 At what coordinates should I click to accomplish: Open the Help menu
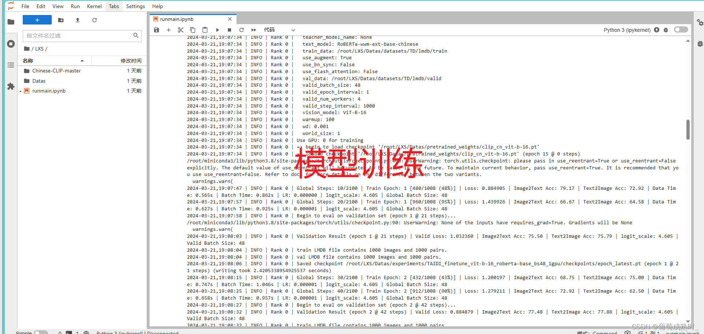point(157,6)
